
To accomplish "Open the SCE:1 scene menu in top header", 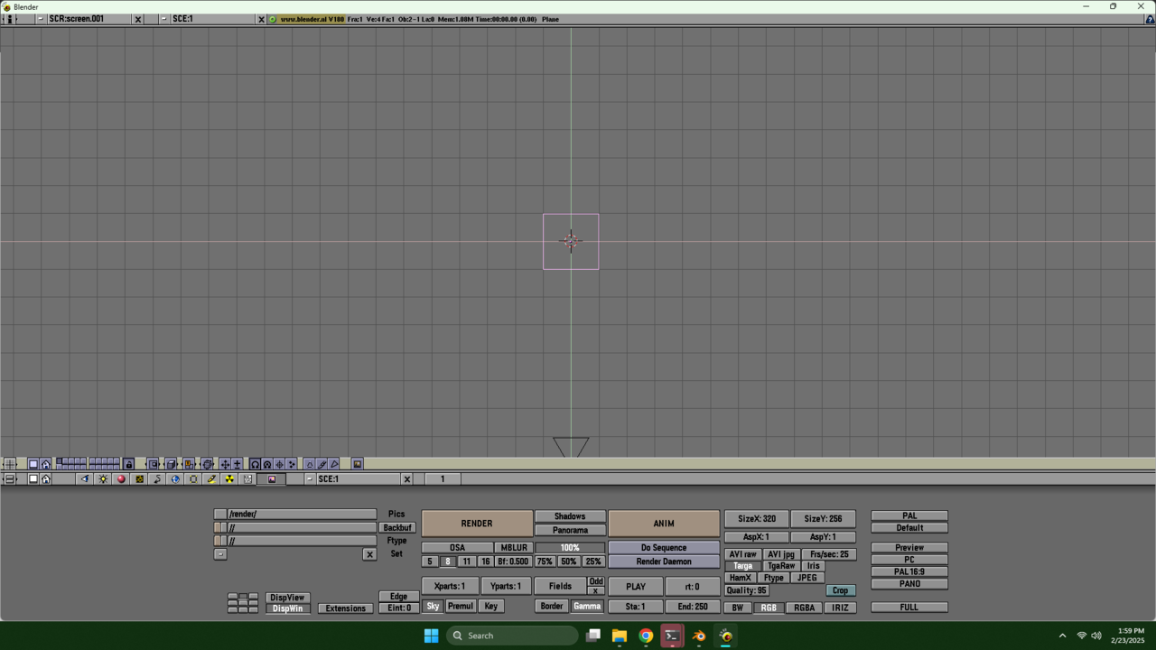I will pyautogui.click(x=163, y=19).
